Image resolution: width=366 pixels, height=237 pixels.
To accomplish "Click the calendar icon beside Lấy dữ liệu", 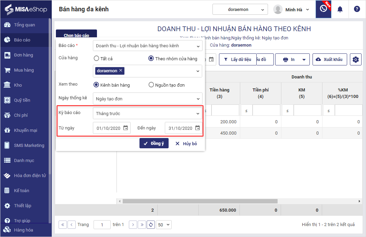I will 211,60.
